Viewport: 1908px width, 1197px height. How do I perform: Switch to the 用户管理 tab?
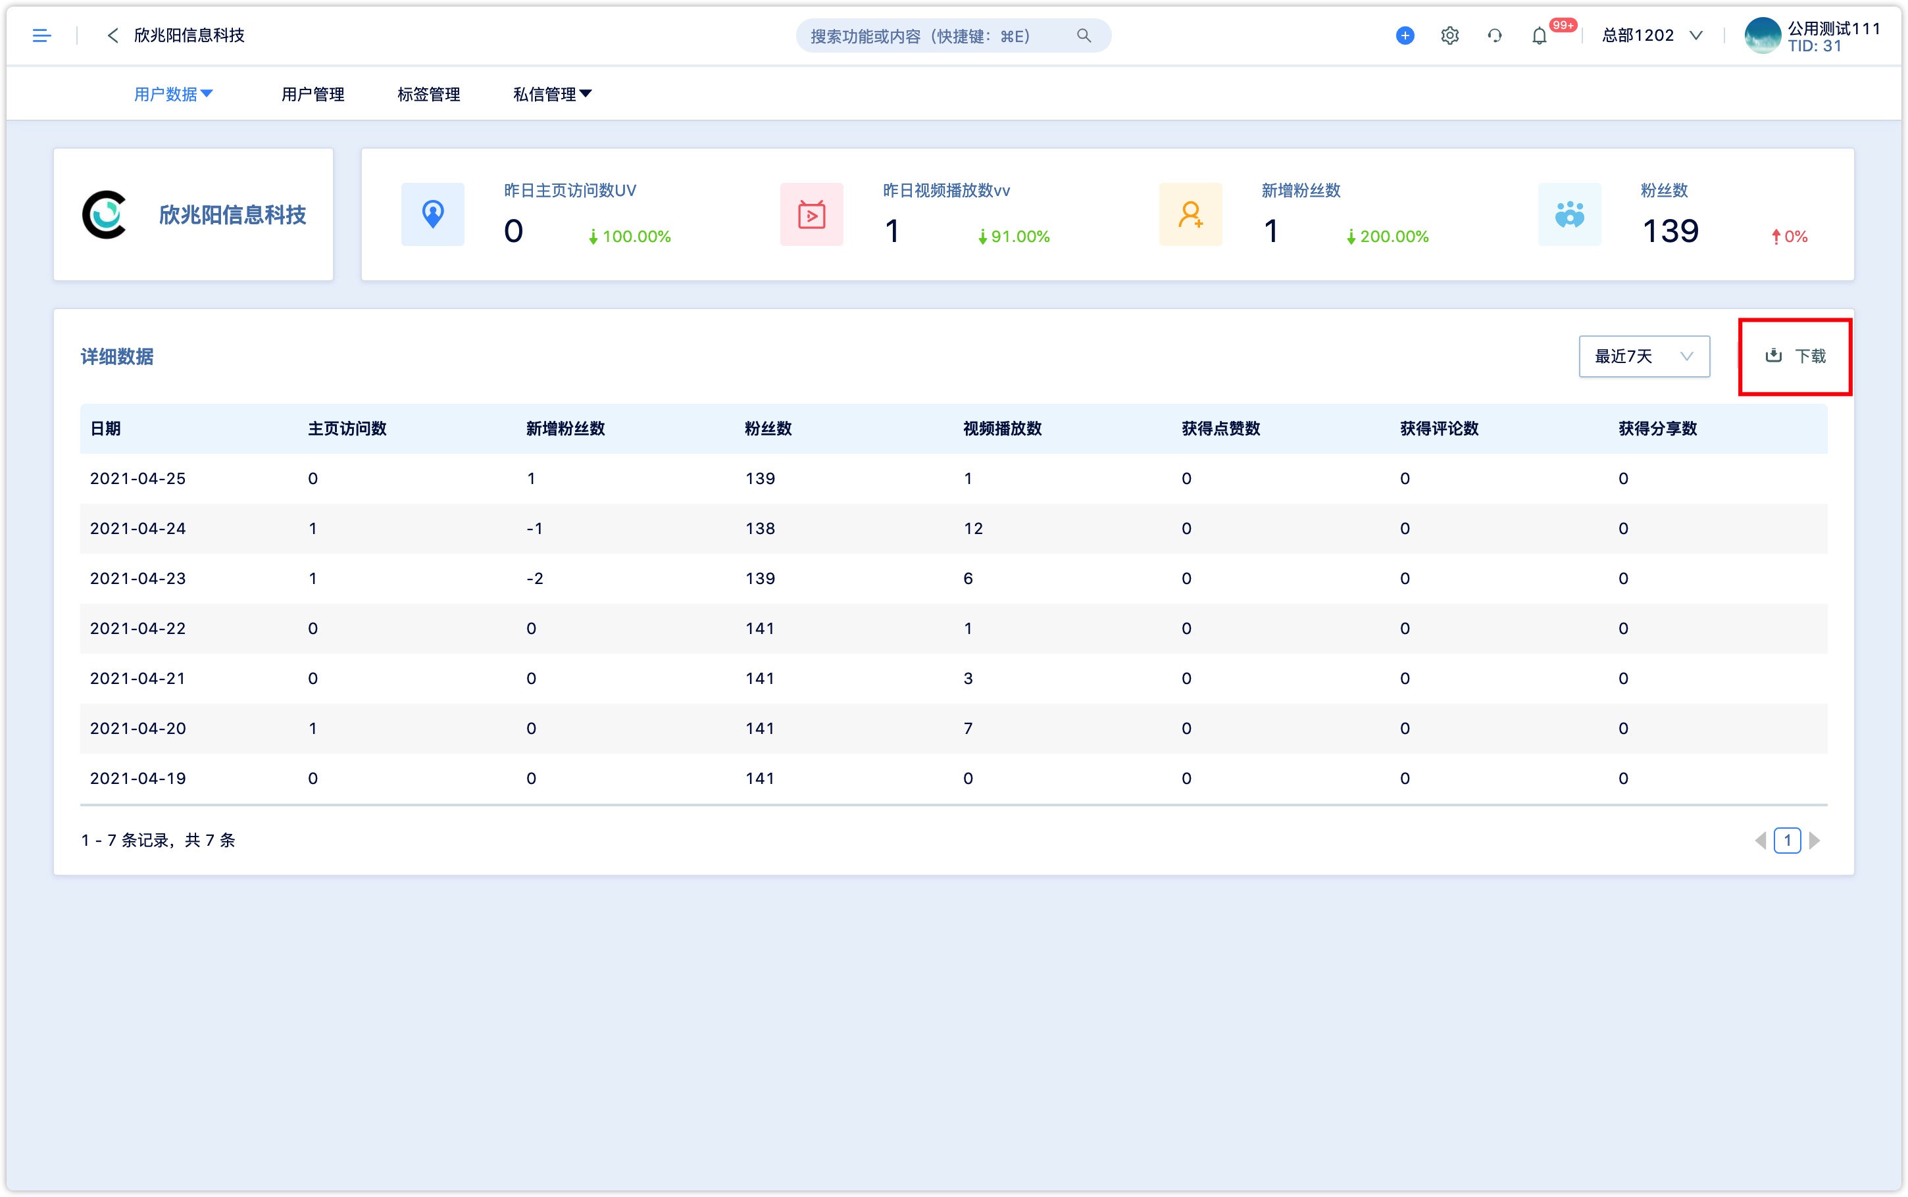click(313, 94)
